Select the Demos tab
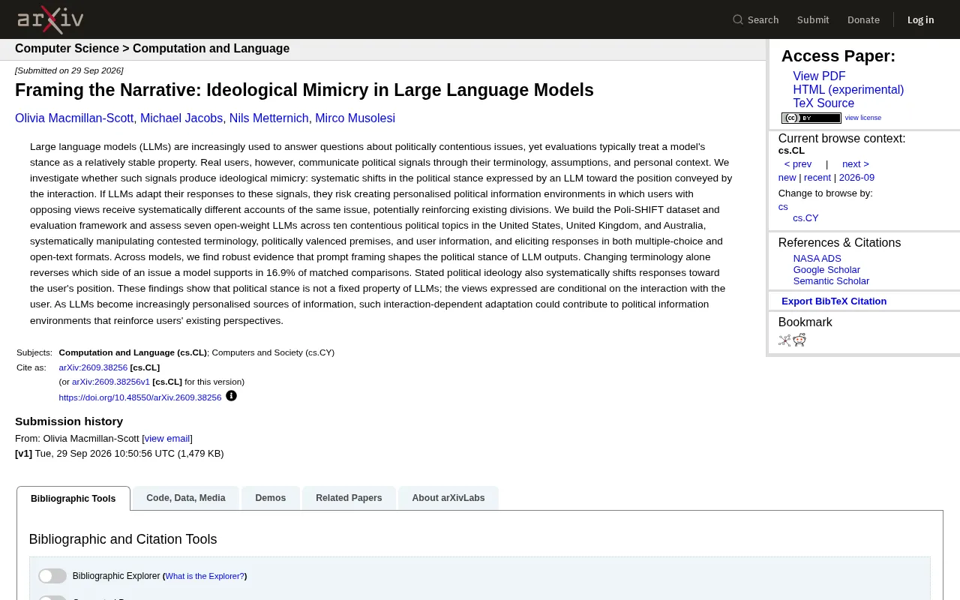This screenshot has width=960, height=600. tap(271, 498)
